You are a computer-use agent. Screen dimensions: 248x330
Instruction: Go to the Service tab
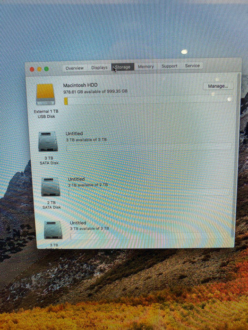pyautogui.click(x=192, y=66)
